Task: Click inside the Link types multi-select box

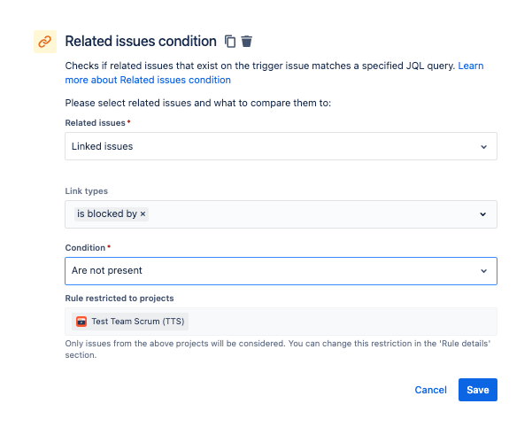Action: [x=281, y=214]
